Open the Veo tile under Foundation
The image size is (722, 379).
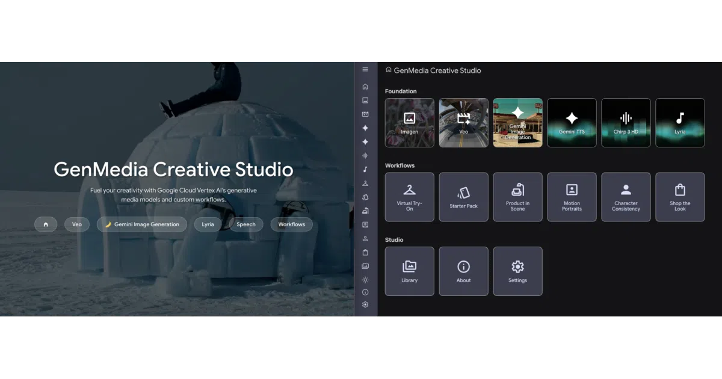tap(464, 123)
